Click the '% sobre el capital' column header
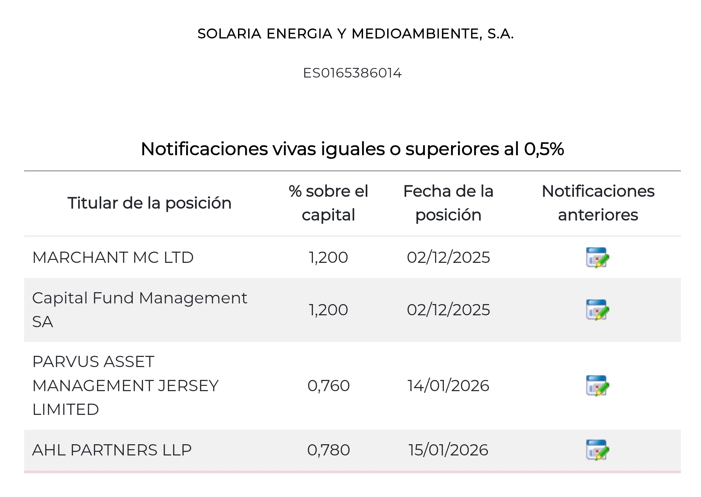701x497 pixels. 328,203
